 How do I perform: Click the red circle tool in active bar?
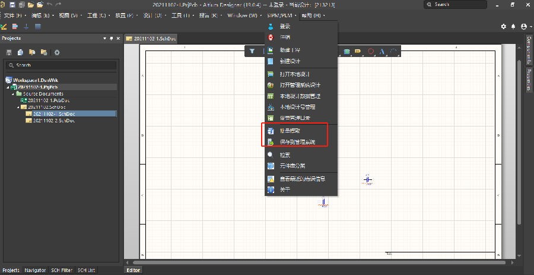click(x=371, y=52)
